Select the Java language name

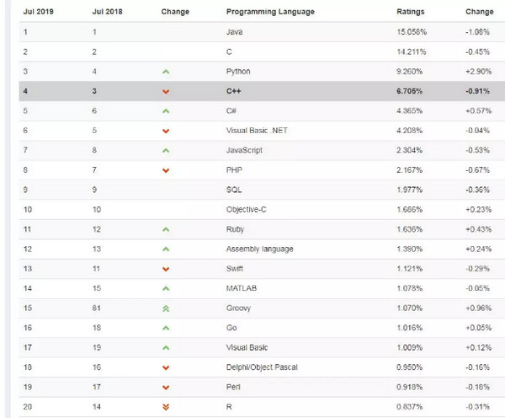235,32
